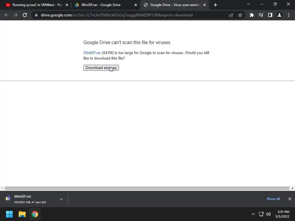The width and height of the screenshot is (295, 221).
Task: Close the downloads shelf
Action: click(290, 199)
